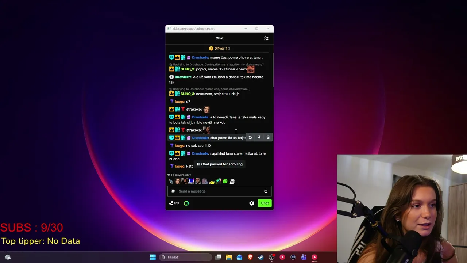Click the site info icon in address bar
Image resolution: width=467 pixels, height=263 pixels.
coord(169,28)
